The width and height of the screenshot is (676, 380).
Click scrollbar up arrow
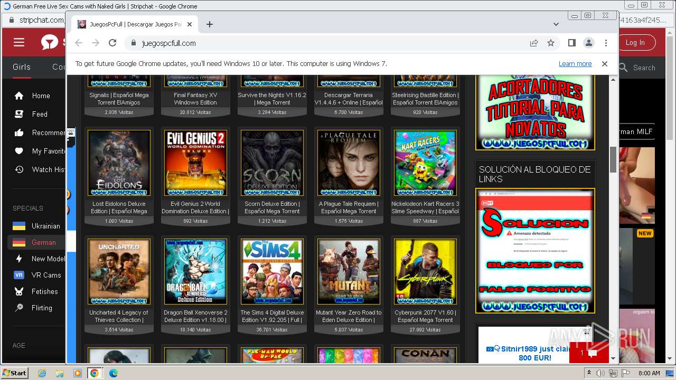pyautogui.click(x=613, y=80)
